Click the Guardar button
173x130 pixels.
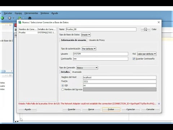click(x=72, y=109)
